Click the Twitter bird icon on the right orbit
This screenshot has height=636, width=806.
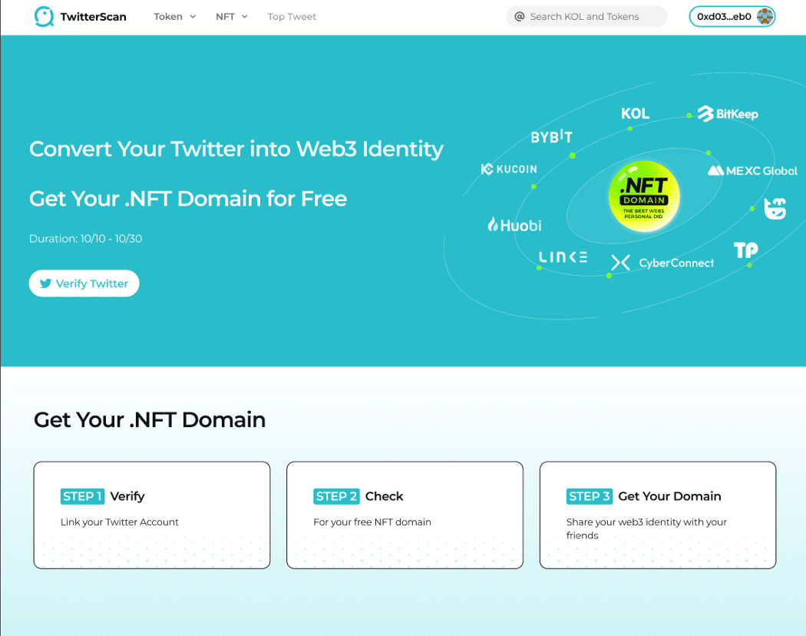[775, 208]
